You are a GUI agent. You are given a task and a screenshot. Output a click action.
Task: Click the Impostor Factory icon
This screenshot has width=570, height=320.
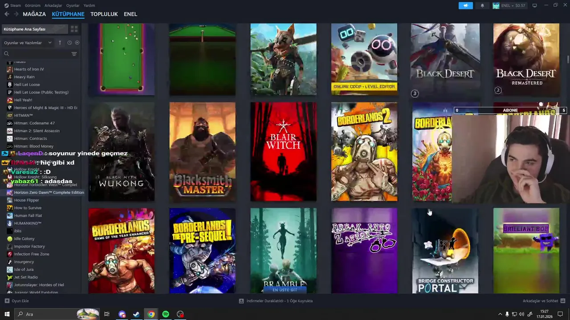click(10, 246)
